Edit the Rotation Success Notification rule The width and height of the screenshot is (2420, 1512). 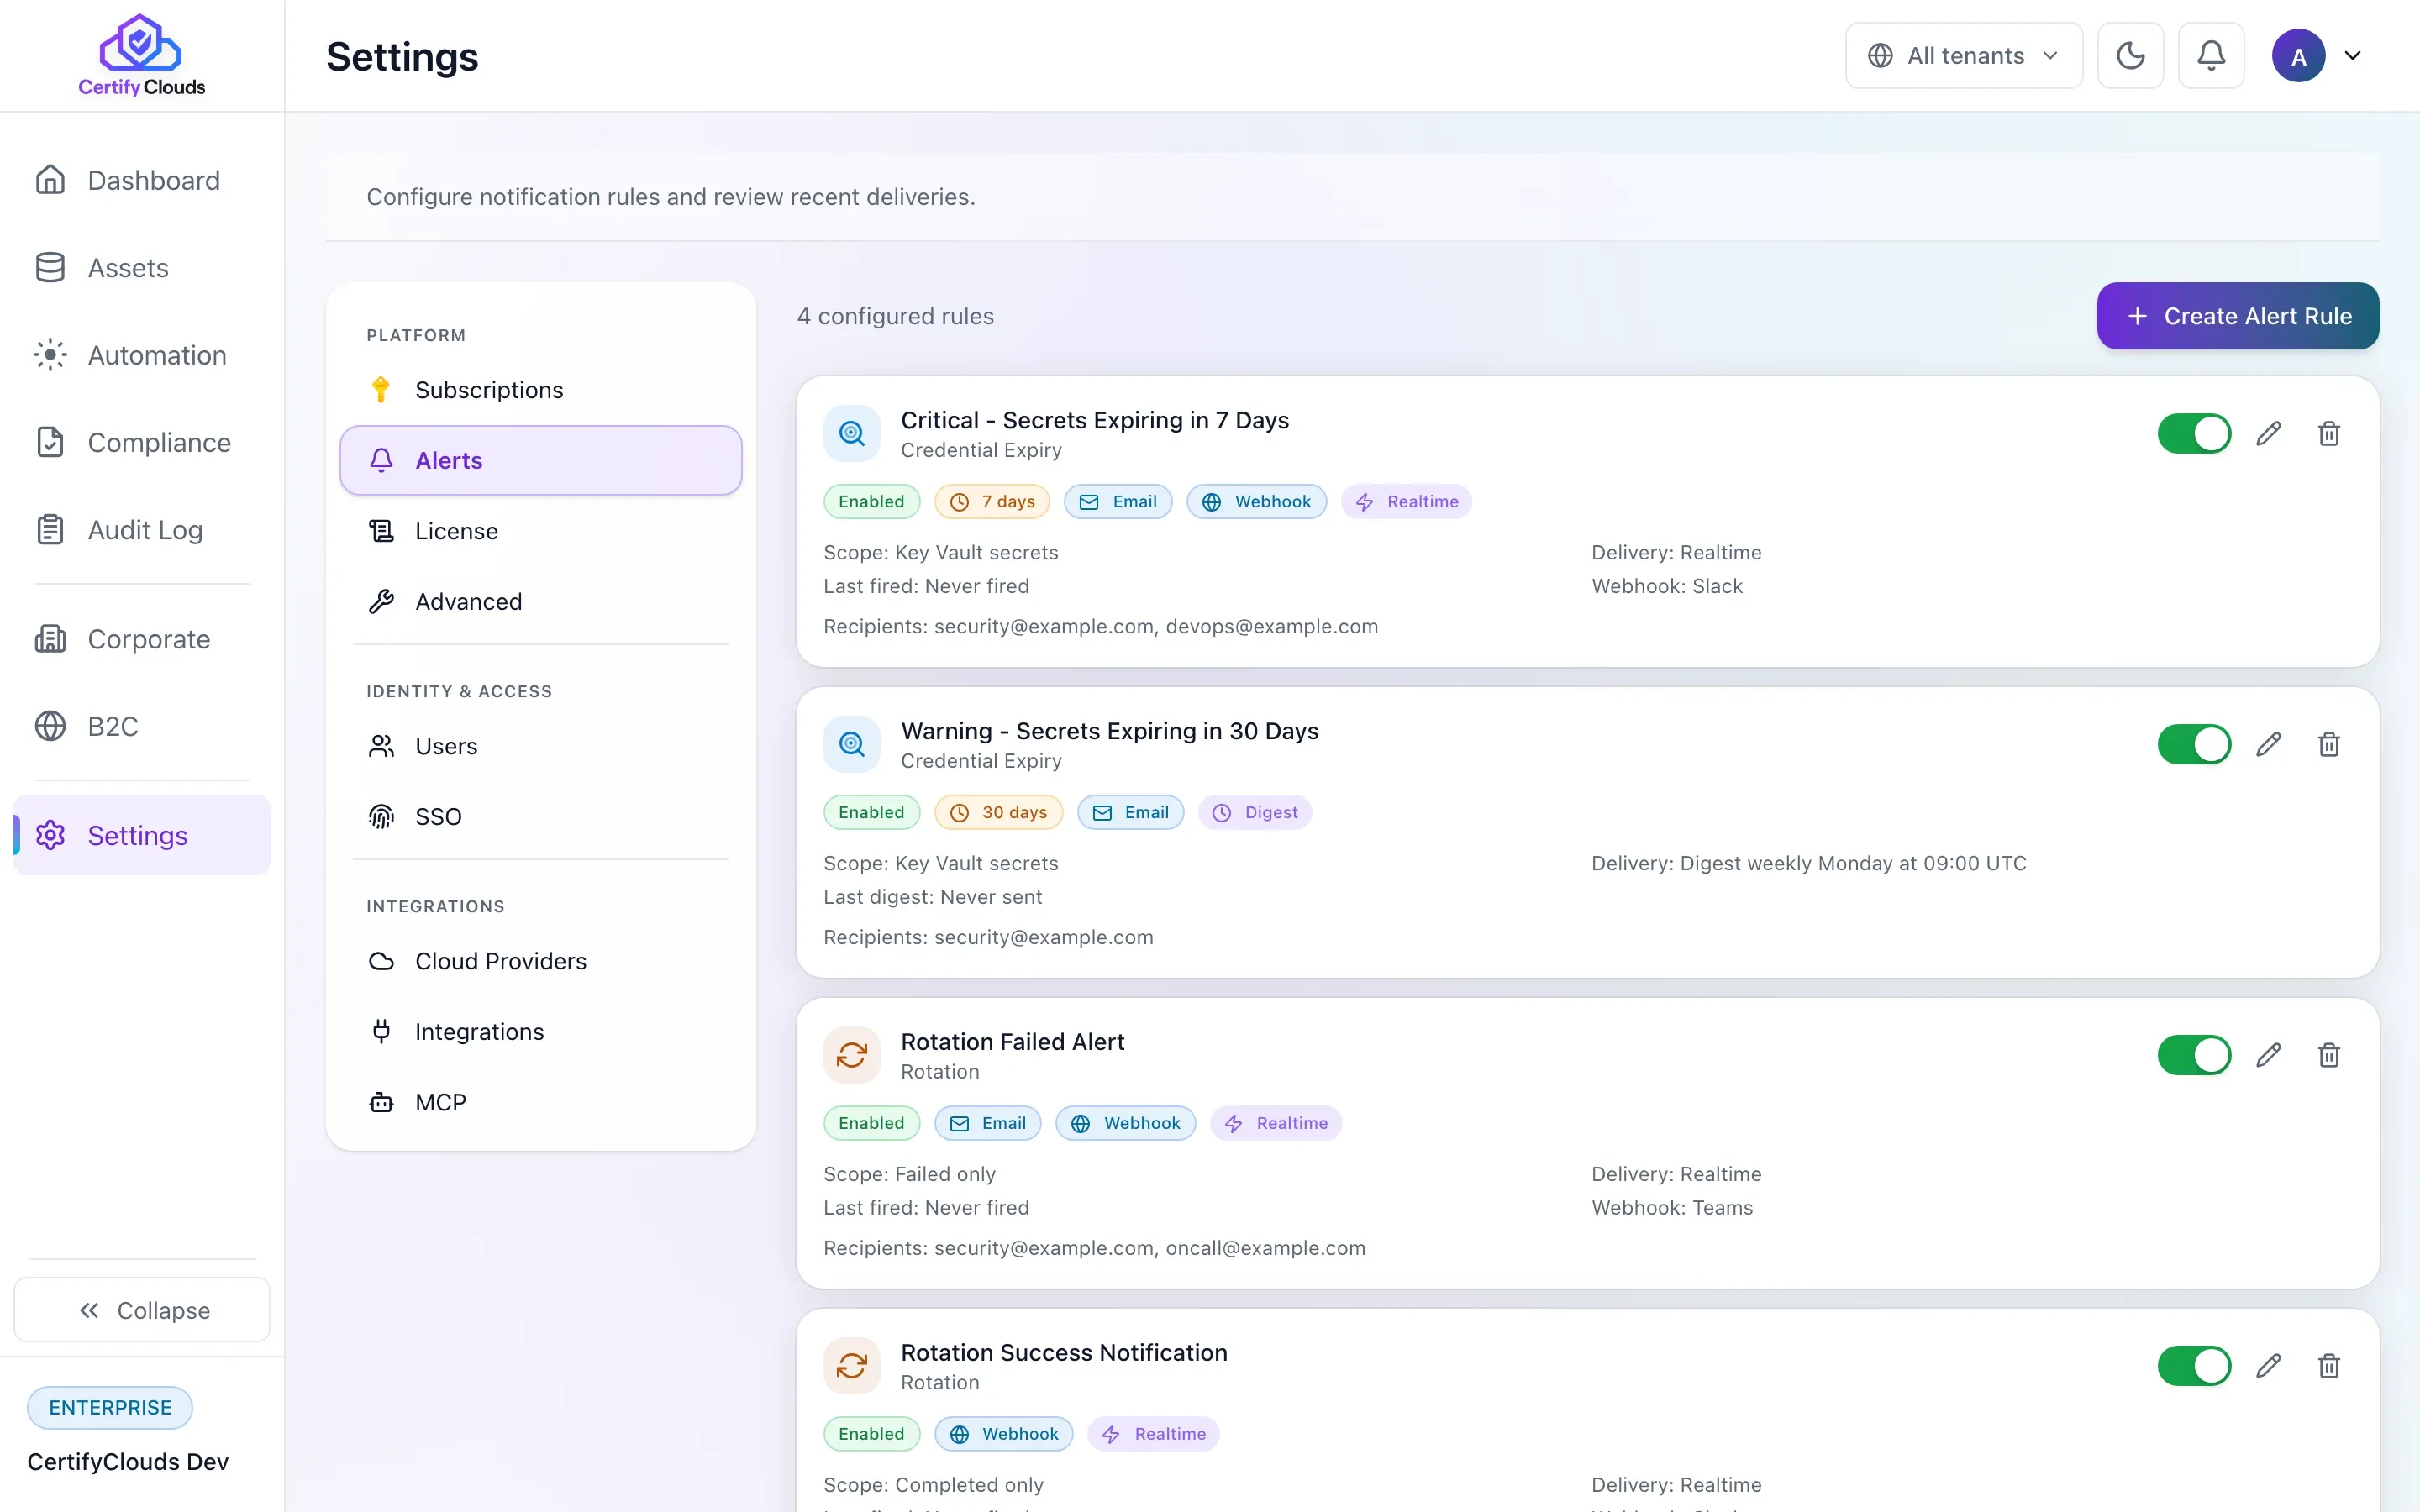(x=2268, y=1366)
